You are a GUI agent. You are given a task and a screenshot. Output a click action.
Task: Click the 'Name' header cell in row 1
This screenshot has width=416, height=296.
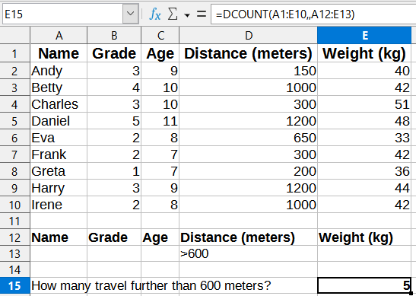coord(59,53)
